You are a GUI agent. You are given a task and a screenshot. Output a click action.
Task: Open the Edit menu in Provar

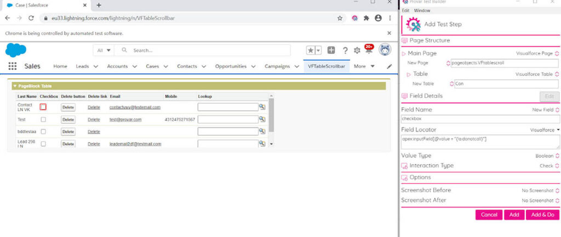(x=405, y=11)
